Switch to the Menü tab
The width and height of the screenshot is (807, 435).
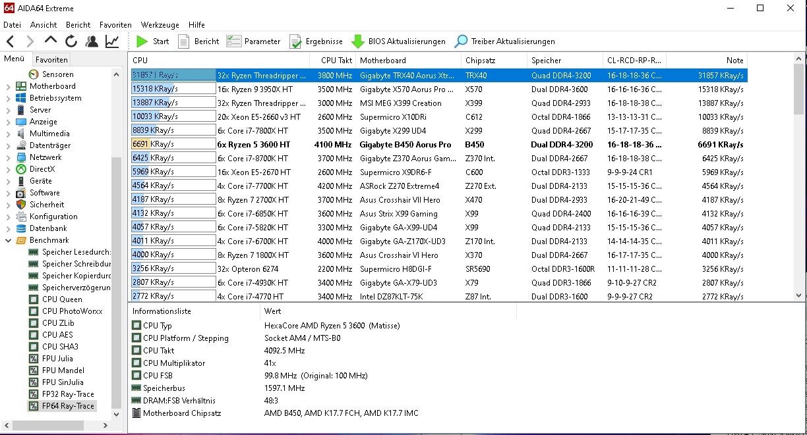point(15,59)
